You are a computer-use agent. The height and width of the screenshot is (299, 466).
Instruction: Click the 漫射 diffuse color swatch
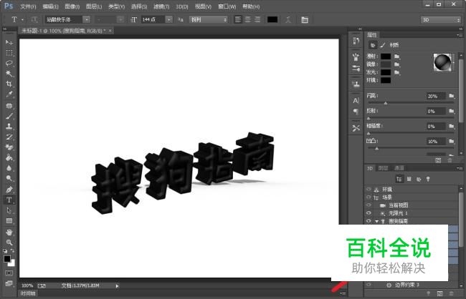[x=386, y=57]
